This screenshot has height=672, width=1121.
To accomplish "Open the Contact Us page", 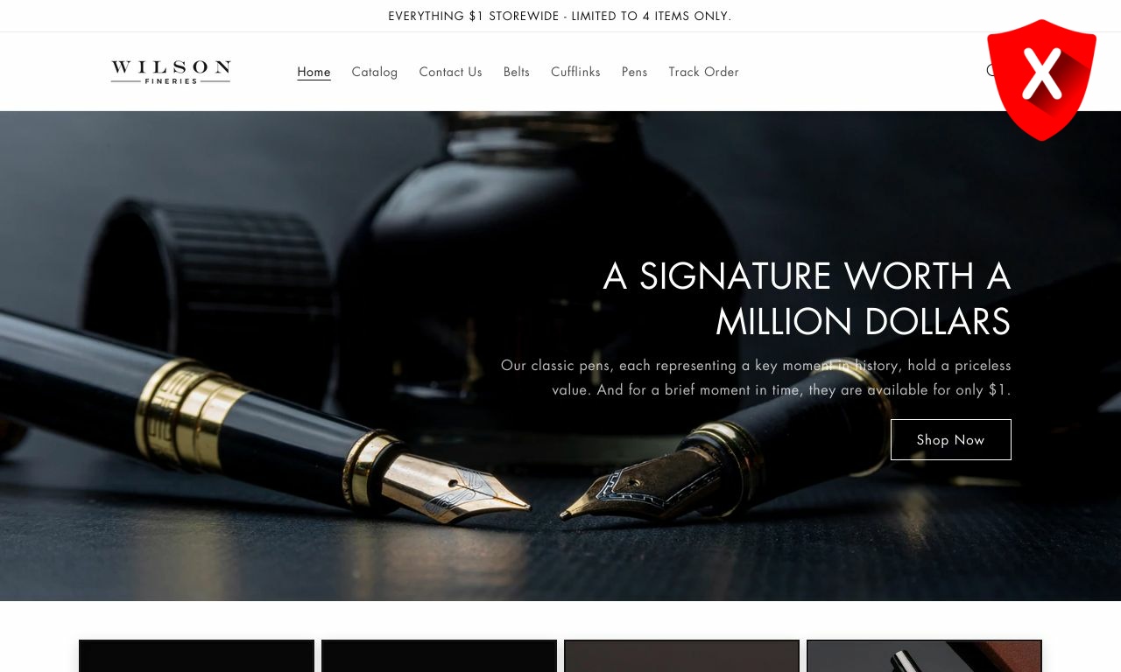I will (x=450, y=72).
